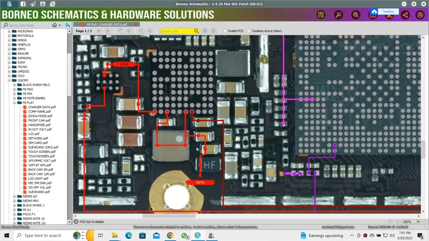
Task: Open DIODA MODE.pdf file
Action: [40, 116]
